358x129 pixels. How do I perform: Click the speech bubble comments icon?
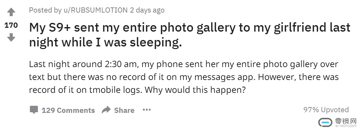tap(34, 110)
